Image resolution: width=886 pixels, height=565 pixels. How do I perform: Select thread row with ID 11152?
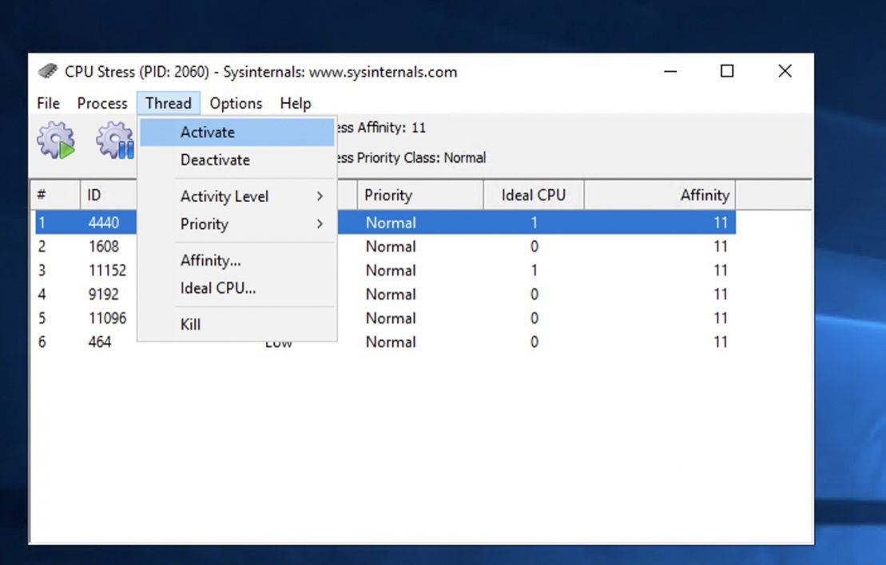[x=385, y=271]
